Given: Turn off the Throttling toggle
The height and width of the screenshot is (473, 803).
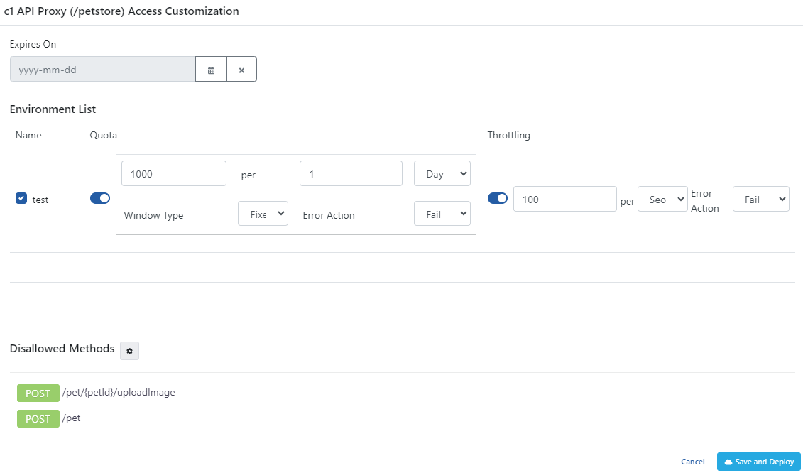Looking at the screenshot, I should (497, 199).
